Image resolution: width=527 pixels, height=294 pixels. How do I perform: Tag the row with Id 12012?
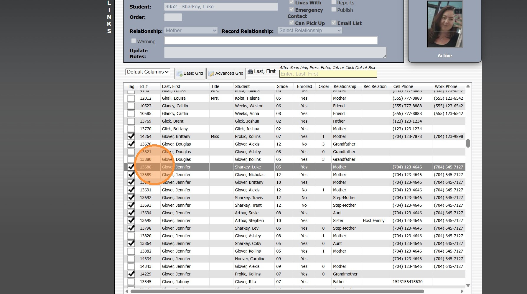point(131,98)
